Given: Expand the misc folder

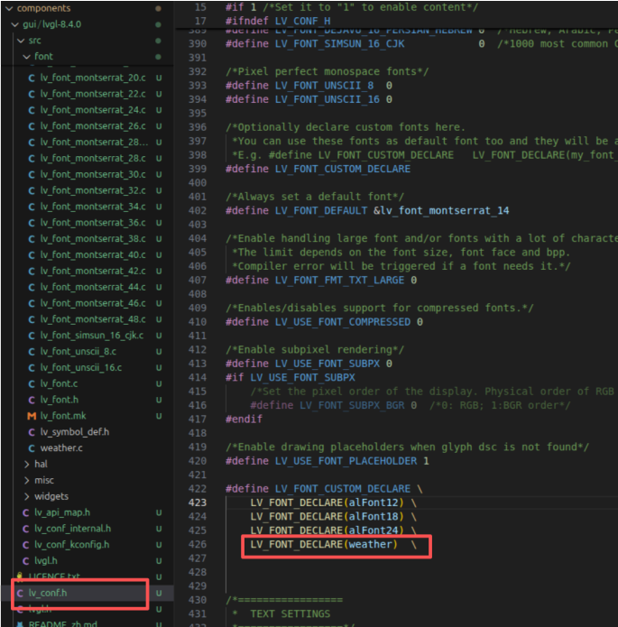Looking at the screenshot, I should [x=44, y=480].
